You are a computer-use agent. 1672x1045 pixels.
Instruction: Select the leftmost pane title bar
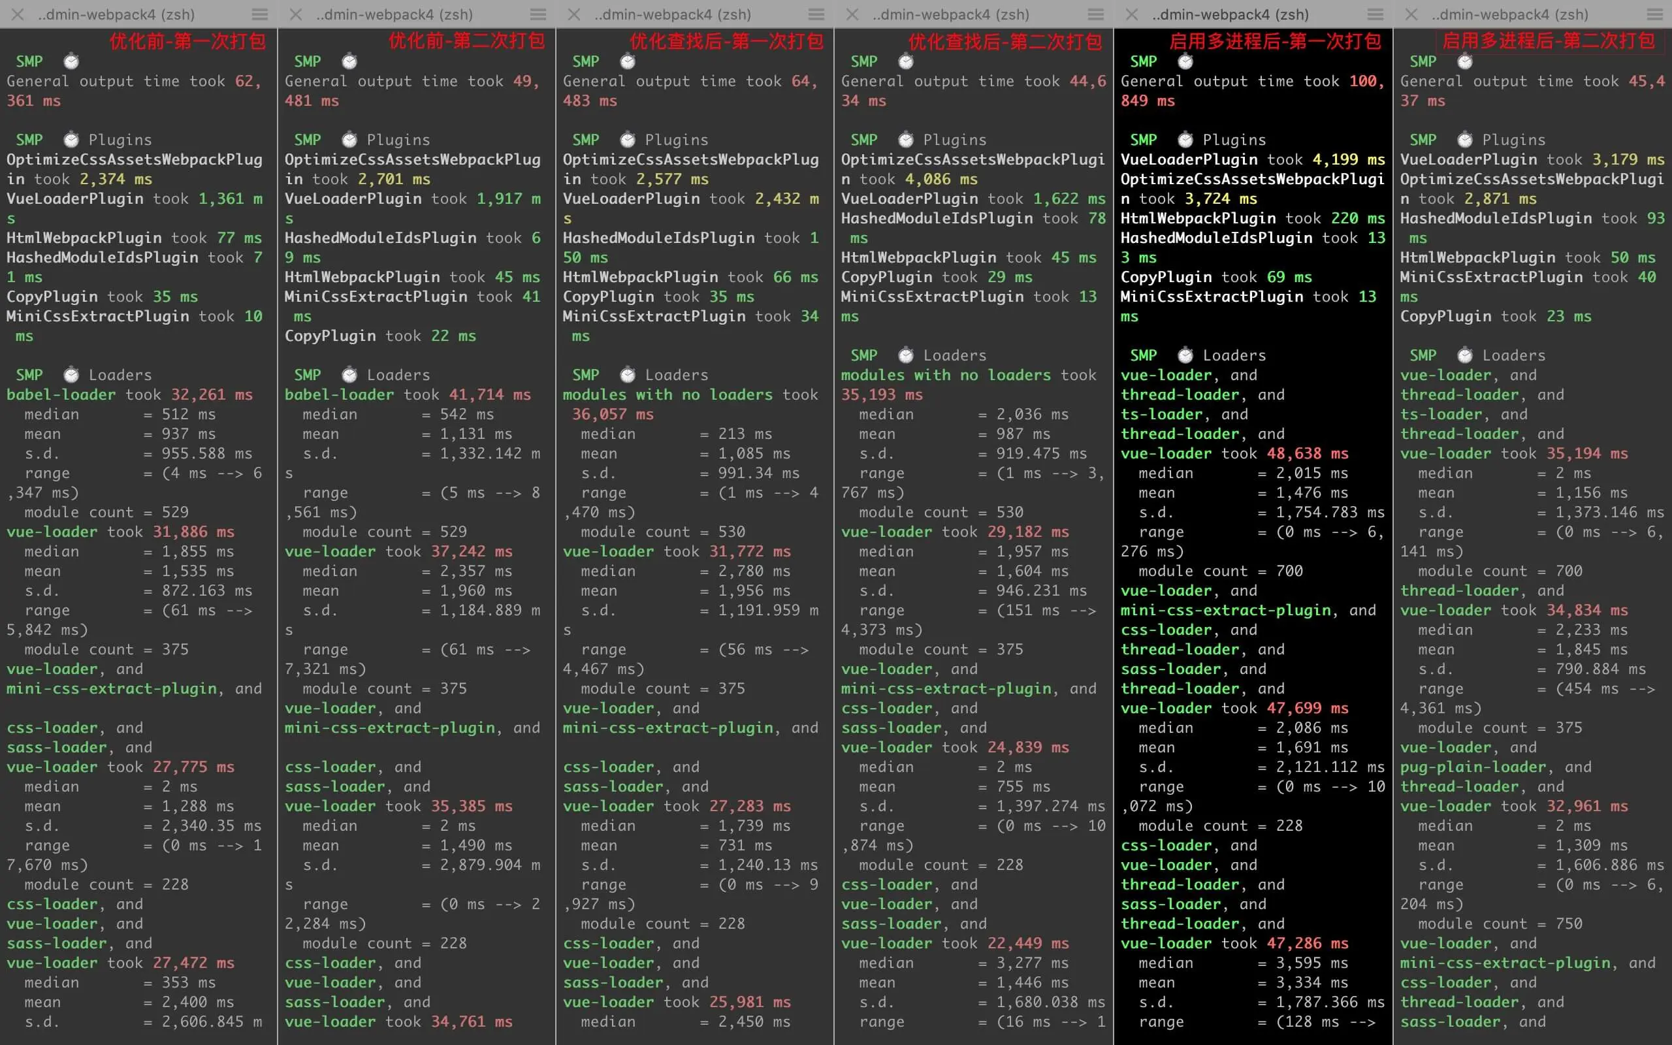(116, 14)
